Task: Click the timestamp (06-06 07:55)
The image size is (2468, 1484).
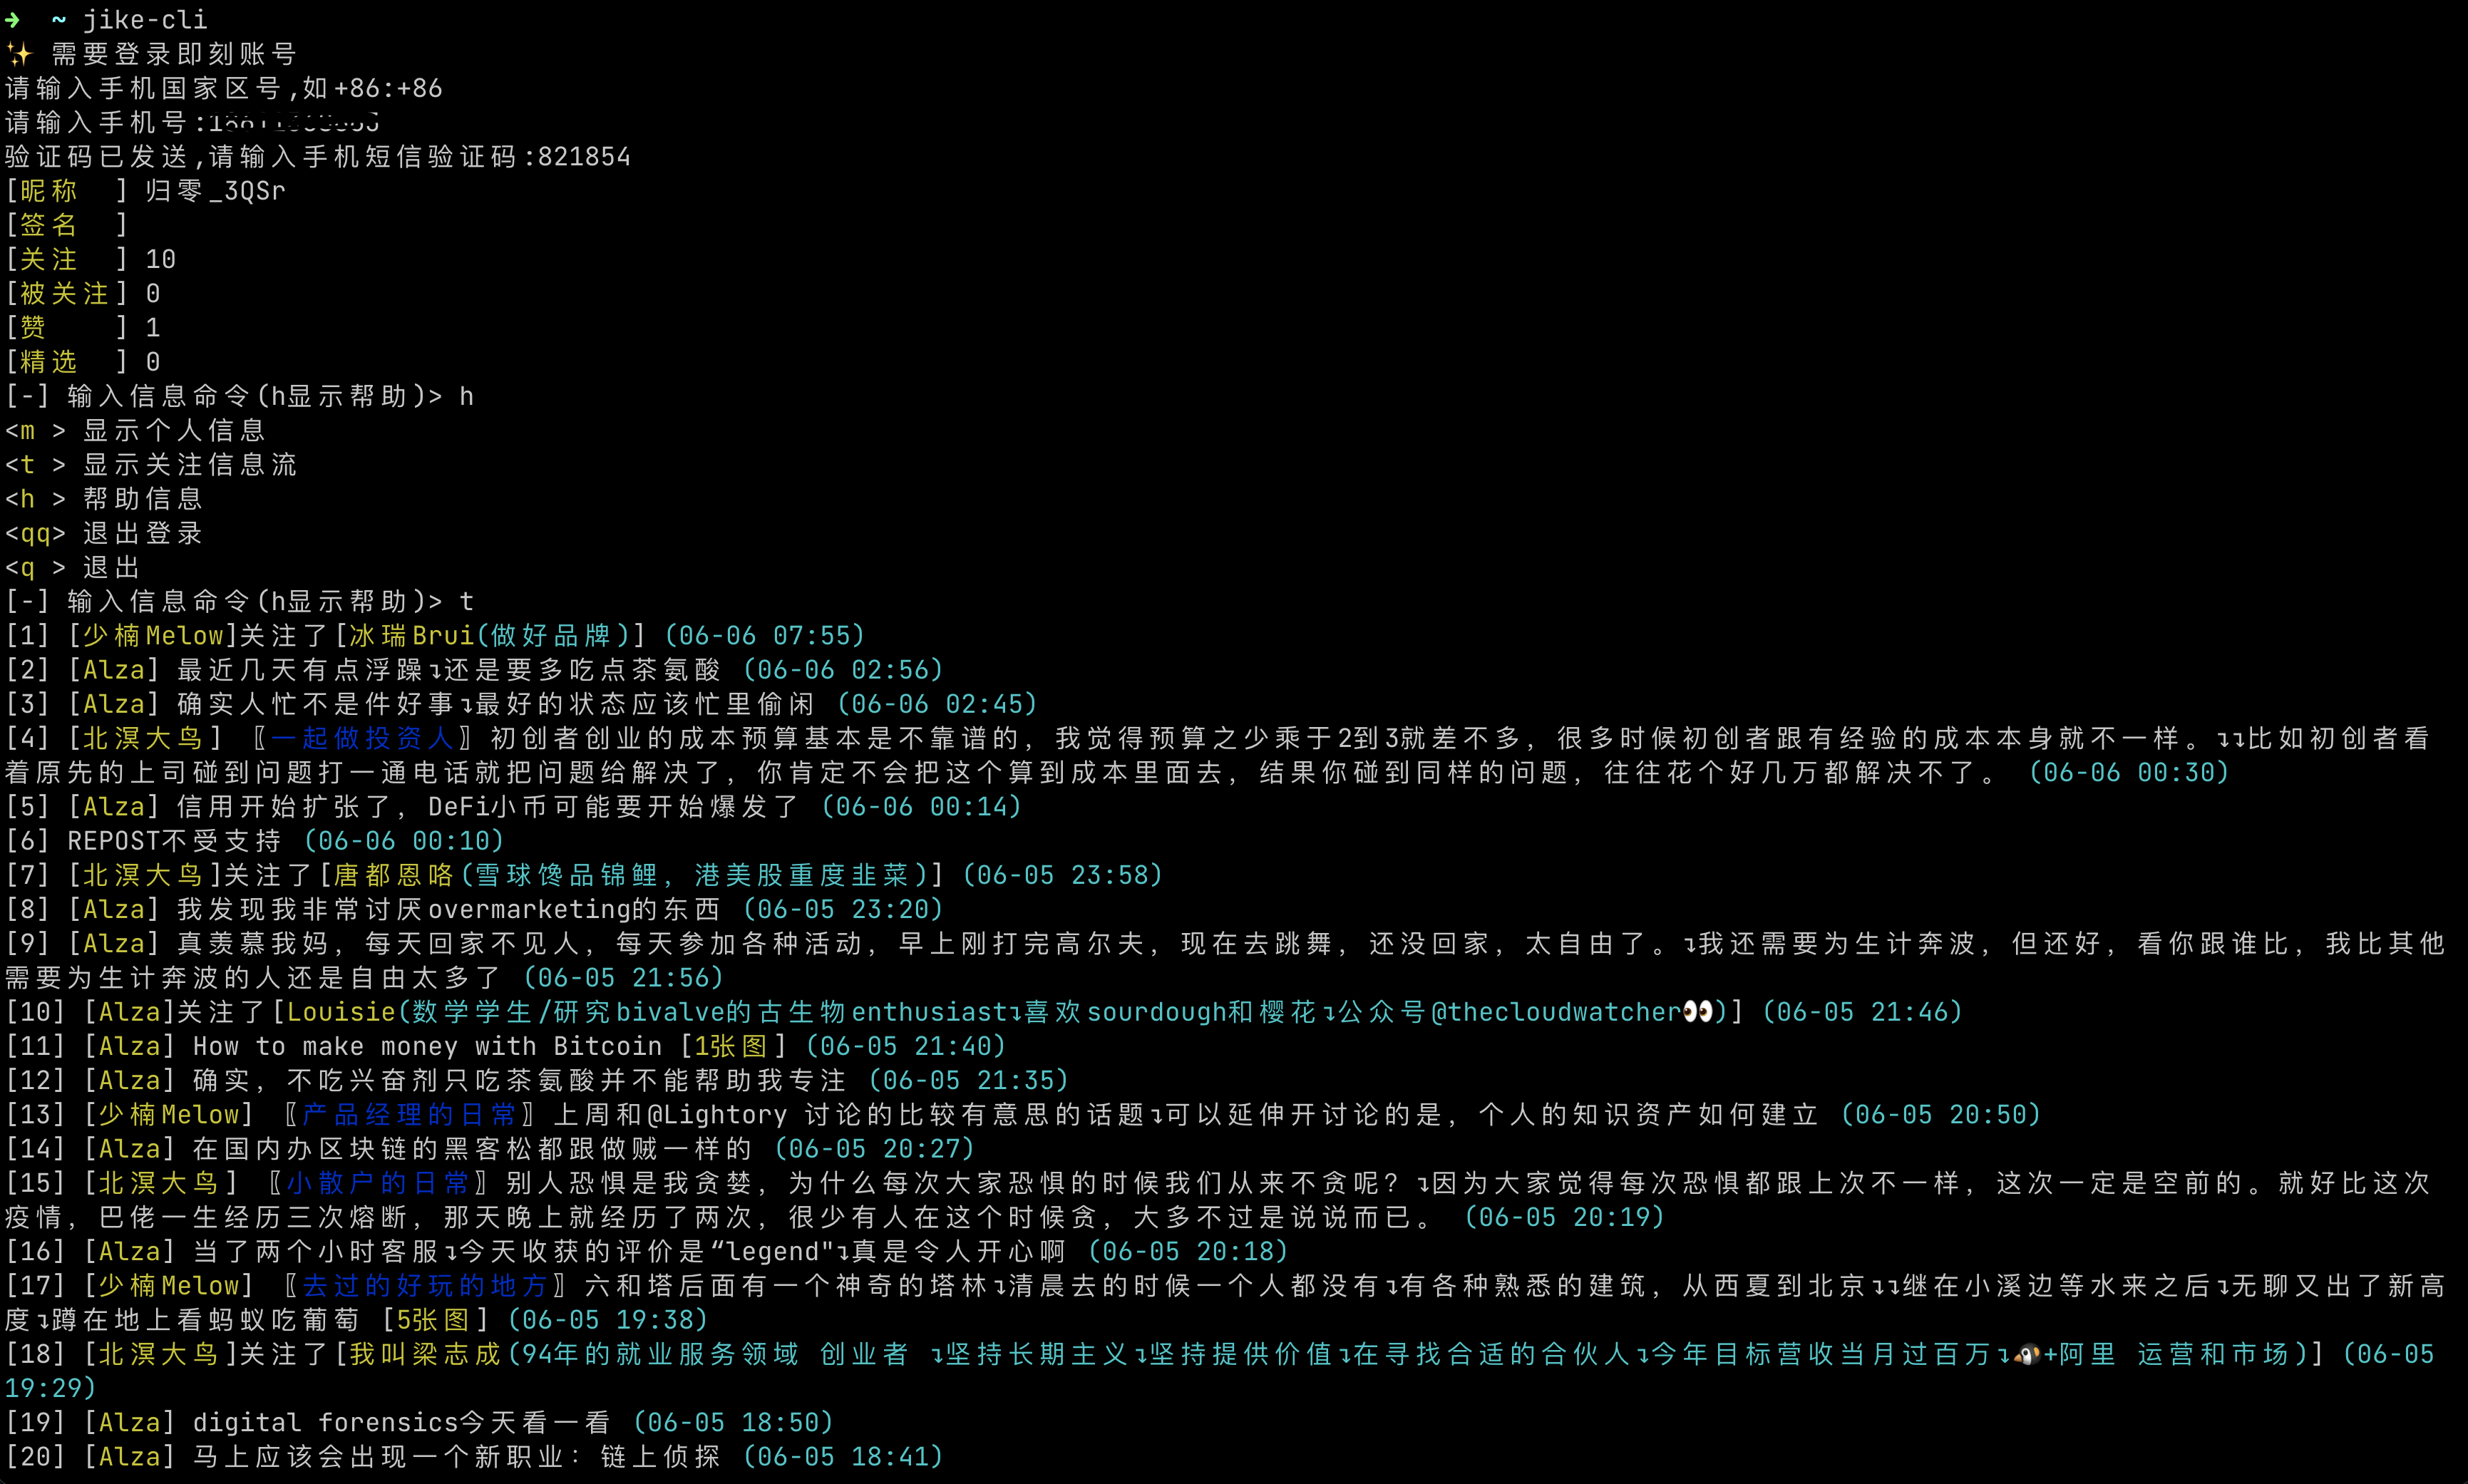Action: click(x=764, y=636)
